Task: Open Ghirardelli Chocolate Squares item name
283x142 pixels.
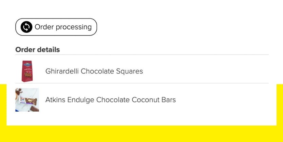Action: [94, 71]
